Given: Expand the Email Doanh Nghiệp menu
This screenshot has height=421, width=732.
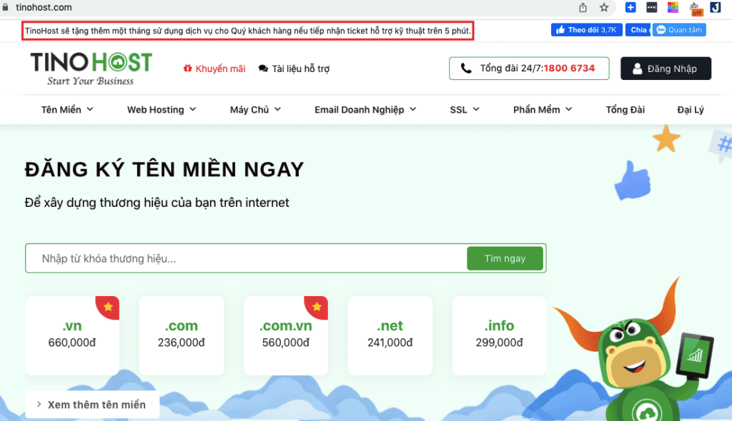Looking at the screenshot, I should tap(365, 110).
